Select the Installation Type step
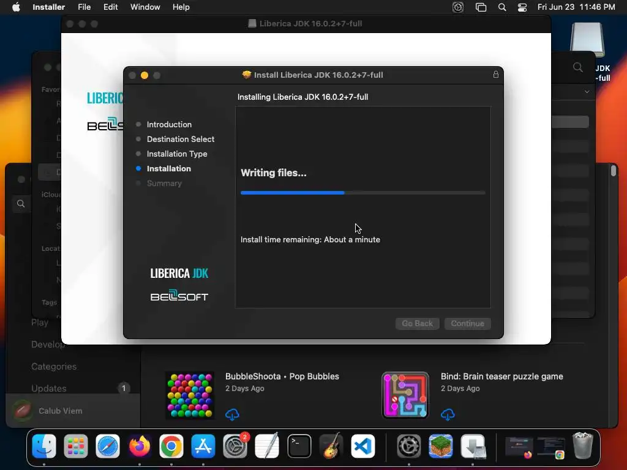The width and height of the screenshot is (627, 470). pyautogui.click(x=177, y=154)
